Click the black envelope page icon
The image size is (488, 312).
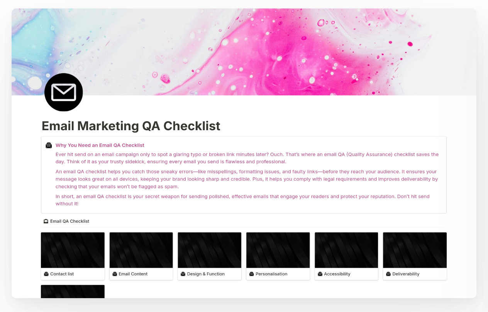click(x=64, y=92)
